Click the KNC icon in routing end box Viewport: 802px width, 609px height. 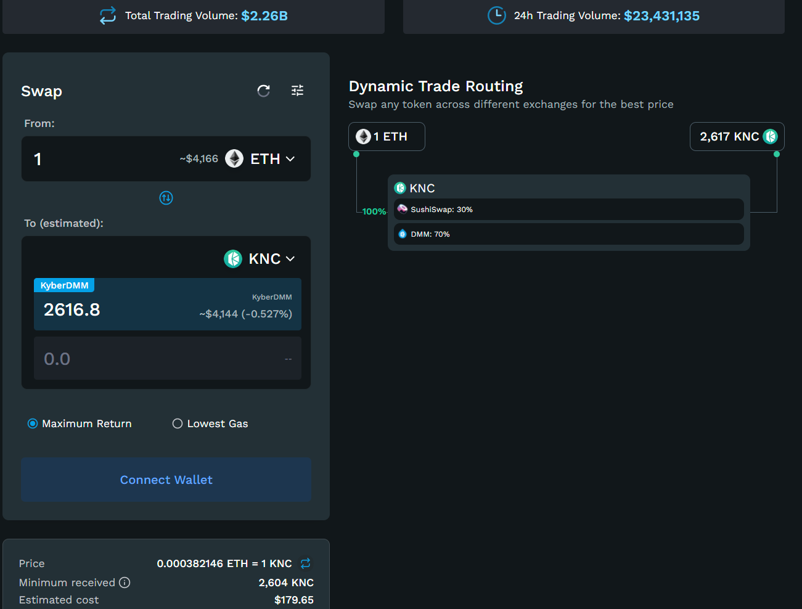click(770, 136)
